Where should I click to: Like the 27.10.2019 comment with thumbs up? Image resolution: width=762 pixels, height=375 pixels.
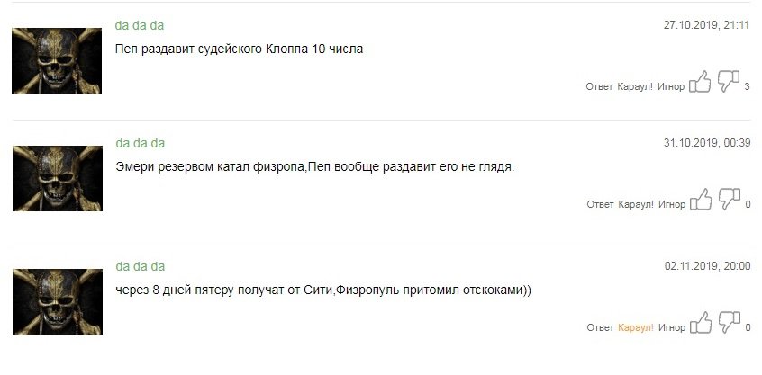(x=700, y=82)
